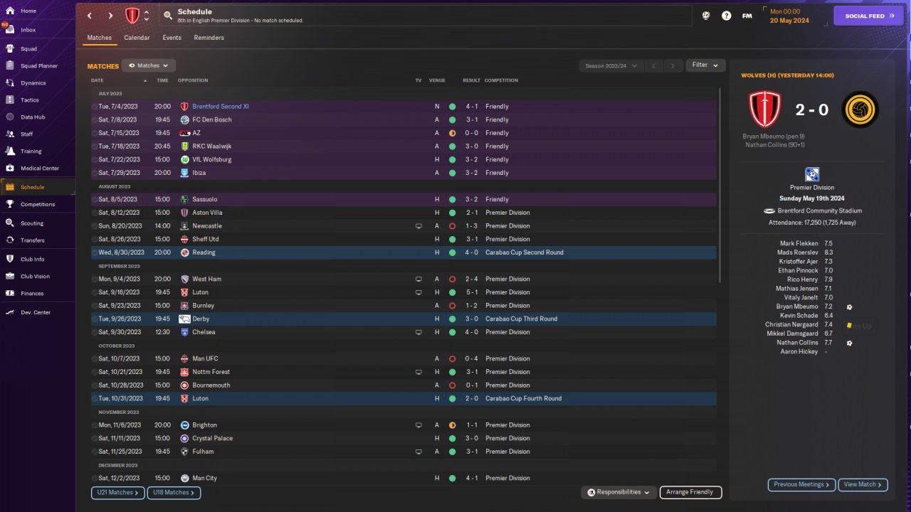Click the View Match button

[x=863, y=484]
